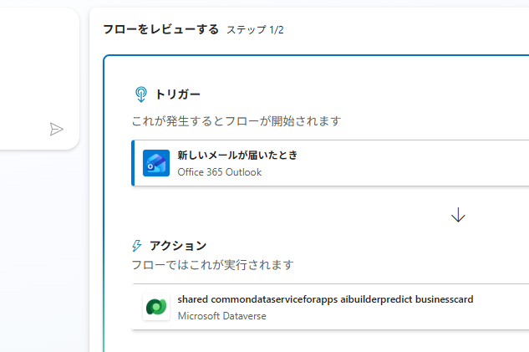The image size is (529, 352).
Task: Click the ステップ 1/2 step indicator
Action: tap(255, 30)
